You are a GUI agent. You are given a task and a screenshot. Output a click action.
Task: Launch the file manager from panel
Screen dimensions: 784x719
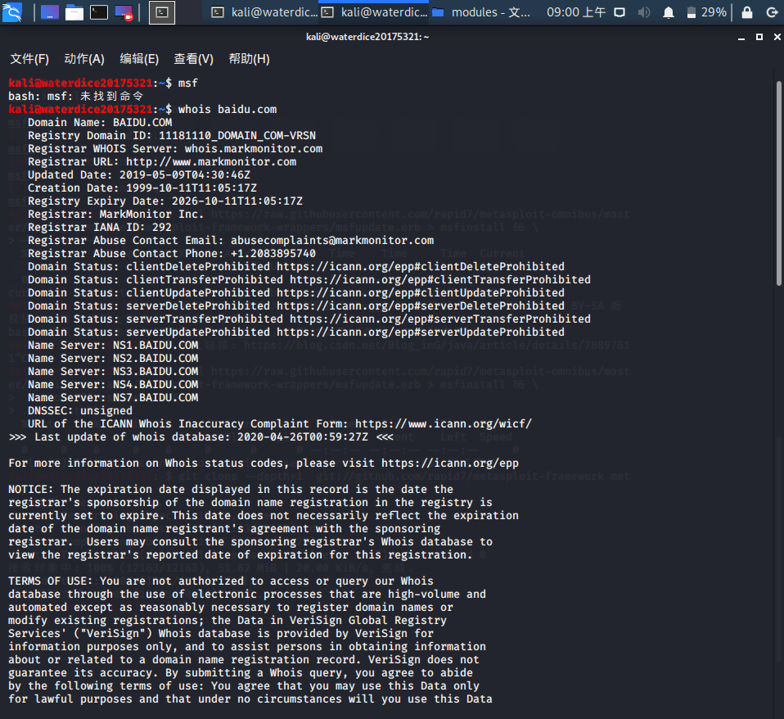[74, 12]
